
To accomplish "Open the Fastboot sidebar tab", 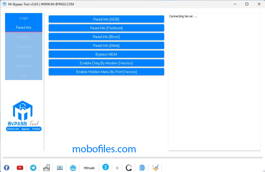I will (24, 47).
